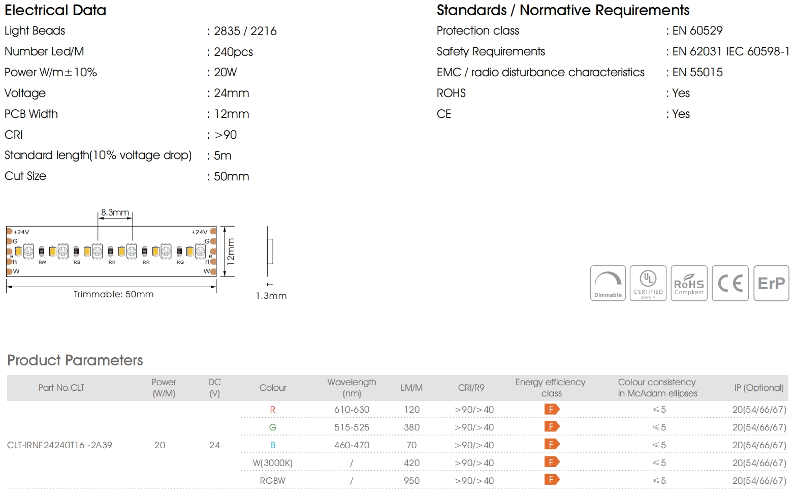Click Colour consistency in McAdam ellipses header

(657, 388)
